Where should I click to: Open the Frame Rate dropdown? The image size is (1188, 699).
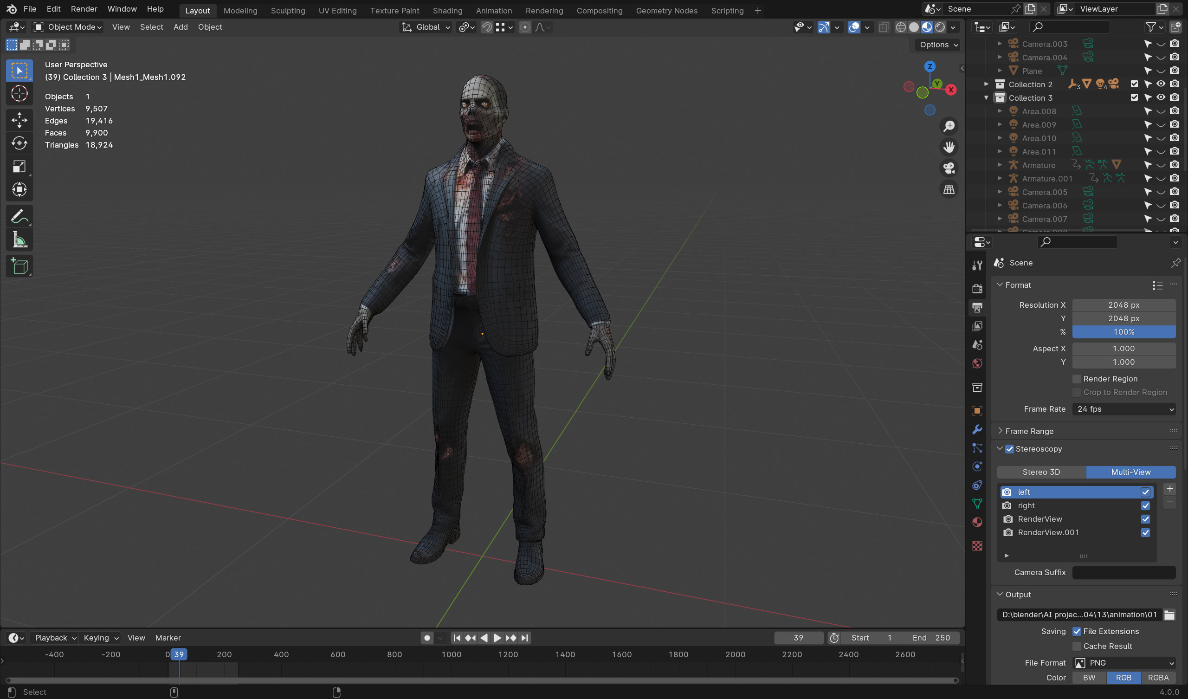[1124, 409]
